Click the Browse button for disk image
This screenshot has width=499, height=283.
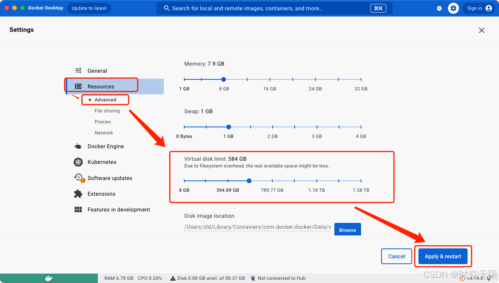pos(348,230)
